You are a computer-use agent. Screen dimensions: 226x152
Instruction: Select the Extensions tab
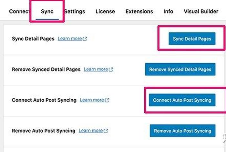point(139,11)
